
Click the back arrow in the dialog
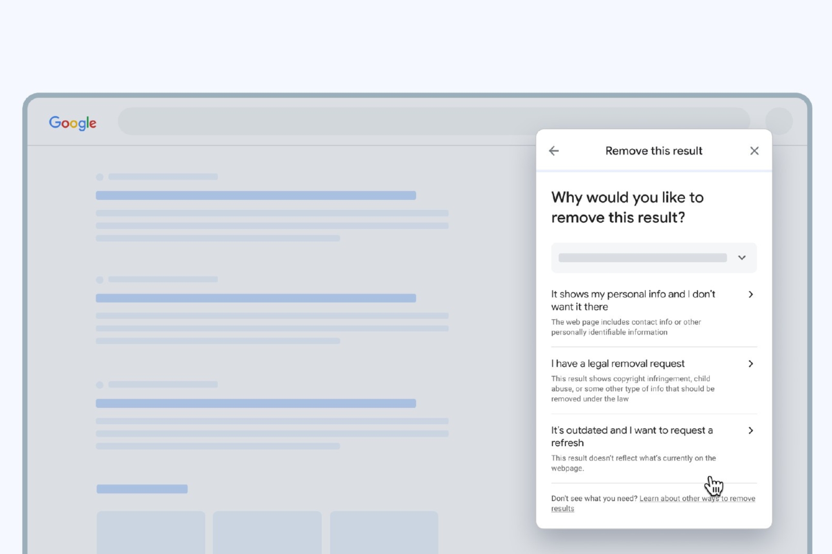(553, 151)
